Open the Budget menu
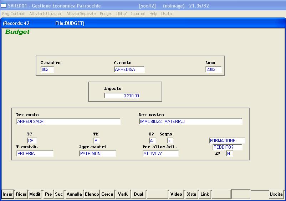Image resolution: width=286 pixels, height=201 pixels. tap(106, 14)
